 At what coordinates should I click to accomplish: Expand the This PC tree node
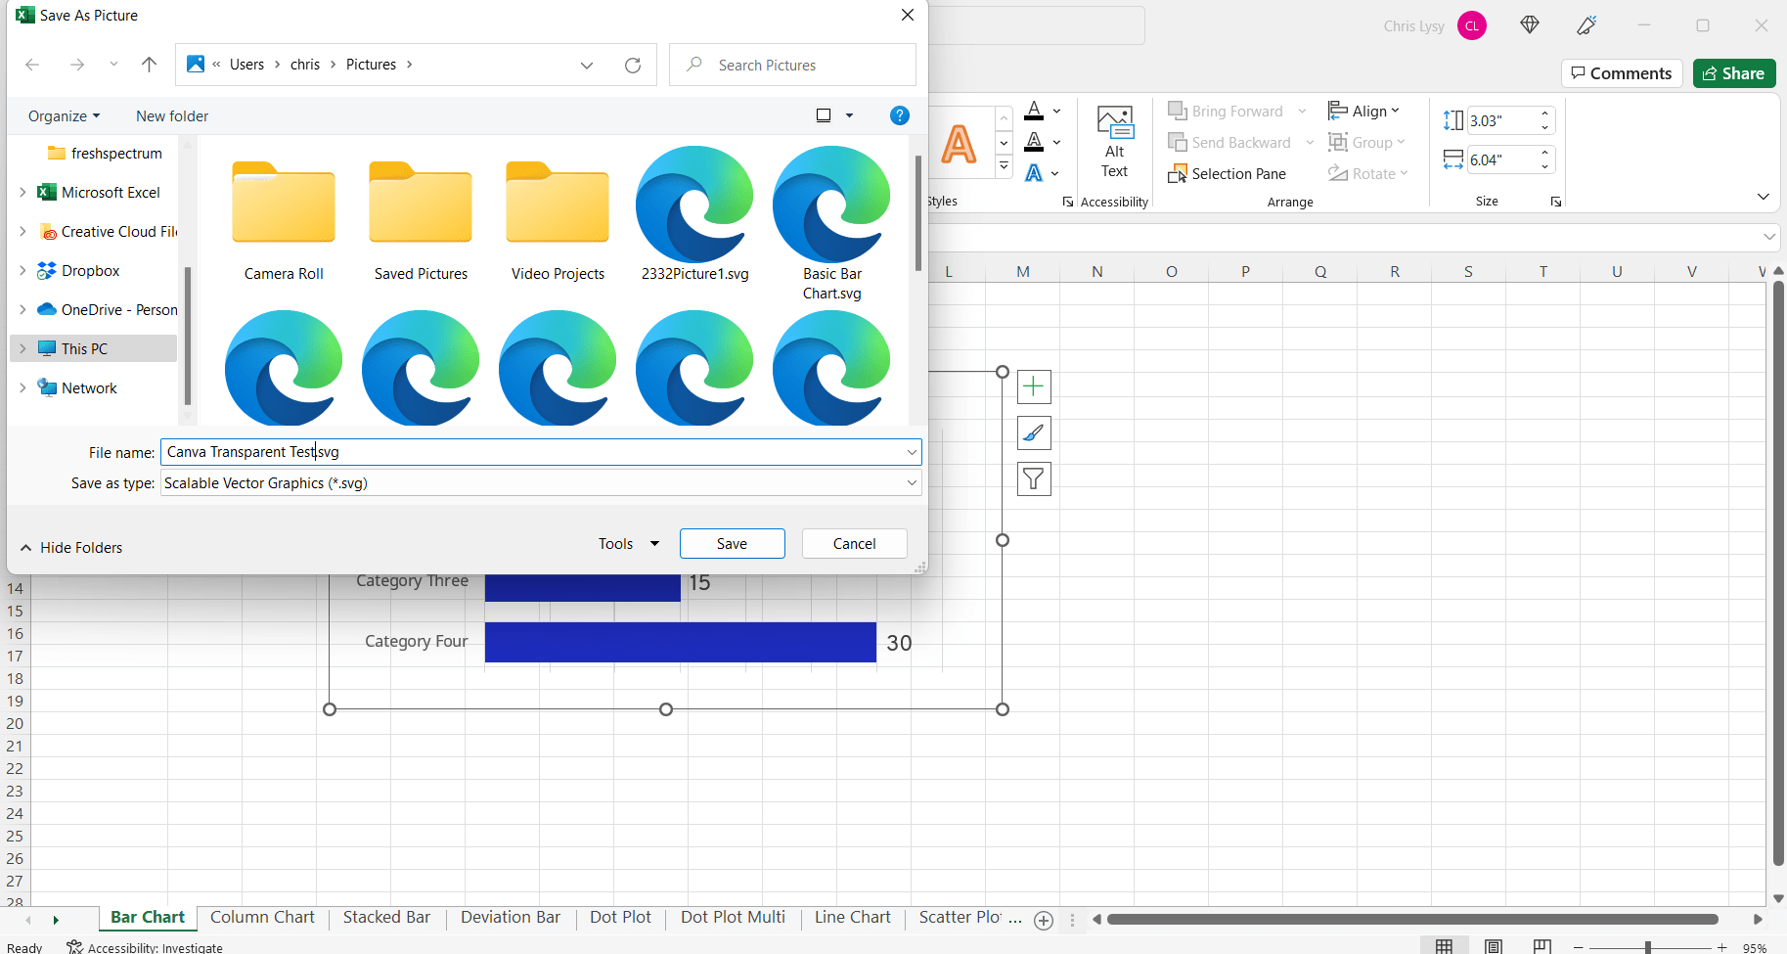(22, 348)
